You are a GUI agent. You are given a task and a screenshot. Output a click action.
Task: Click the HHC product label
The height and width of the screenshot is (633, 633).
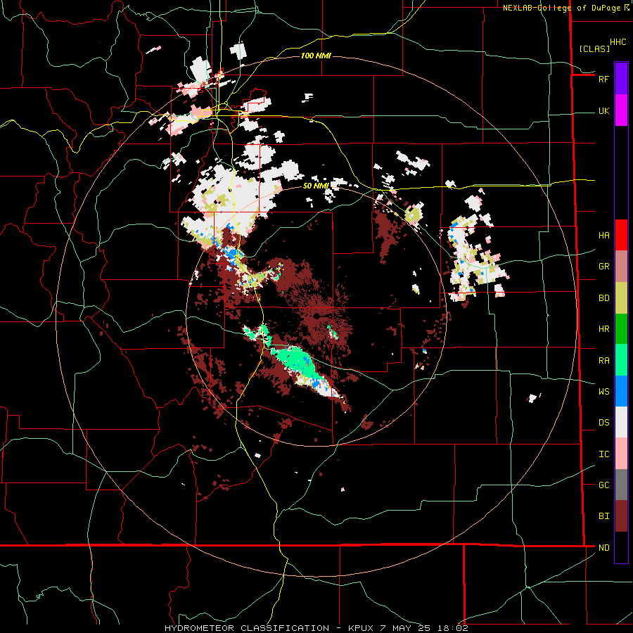[x=618, y=42]
